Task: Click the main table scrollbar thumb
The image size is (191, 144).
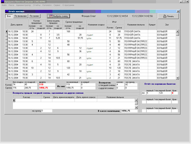Action: (x=177, y=34)
